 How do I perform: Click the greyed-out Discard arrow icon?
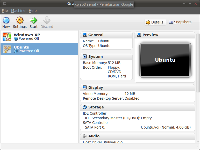[x=47, y=20]
